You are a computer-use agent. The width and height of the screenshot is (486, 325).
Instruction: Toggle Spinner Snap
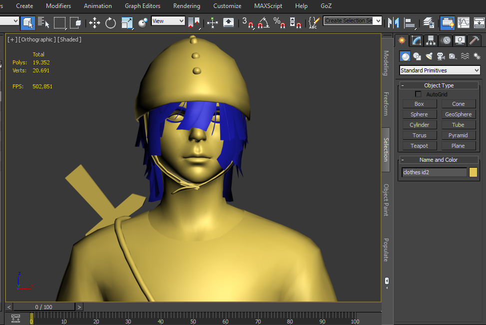(295, 23)
